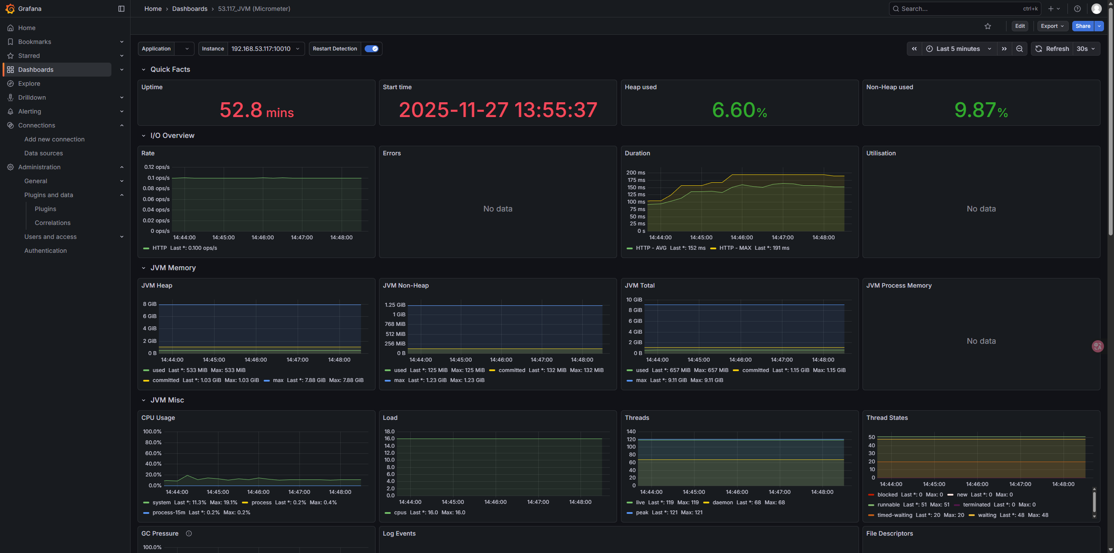The height and width of the screenshot is (553, 1114).
Task: Click the blue Share button
Action: pos(1082,26)
